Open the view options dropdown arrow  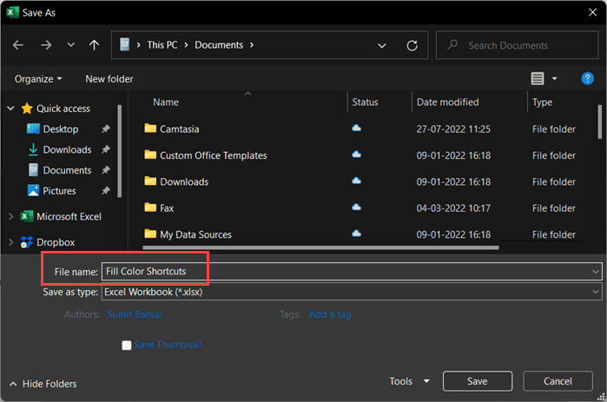point(554,78)
